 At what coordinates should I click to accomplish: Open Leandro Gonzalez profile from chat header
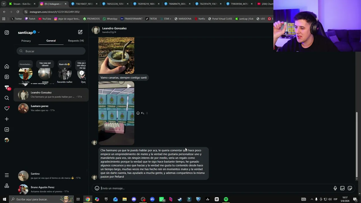(x=114, y=30)
